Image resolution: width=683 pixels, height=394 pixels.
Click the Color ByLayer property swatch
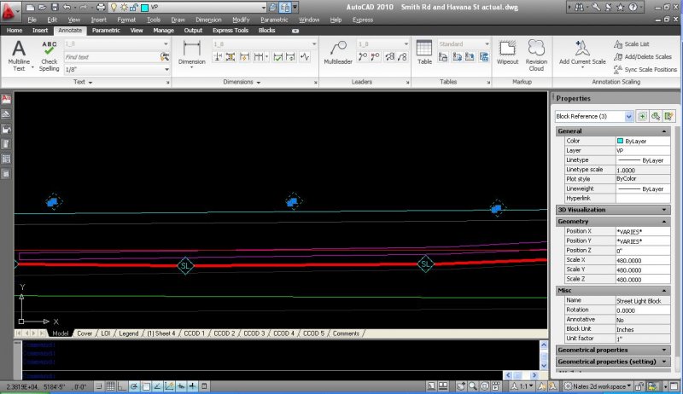tap(621, 141)
